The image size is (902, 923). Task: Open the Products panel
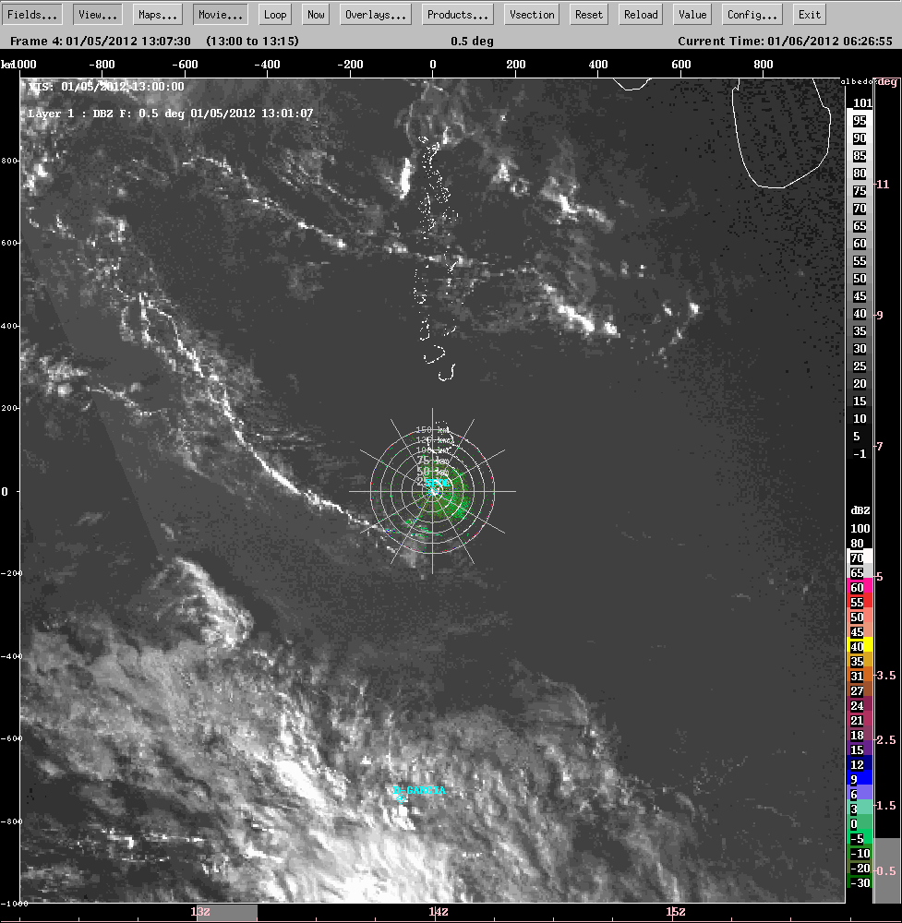pyautogui.click(x=457, y=15)
